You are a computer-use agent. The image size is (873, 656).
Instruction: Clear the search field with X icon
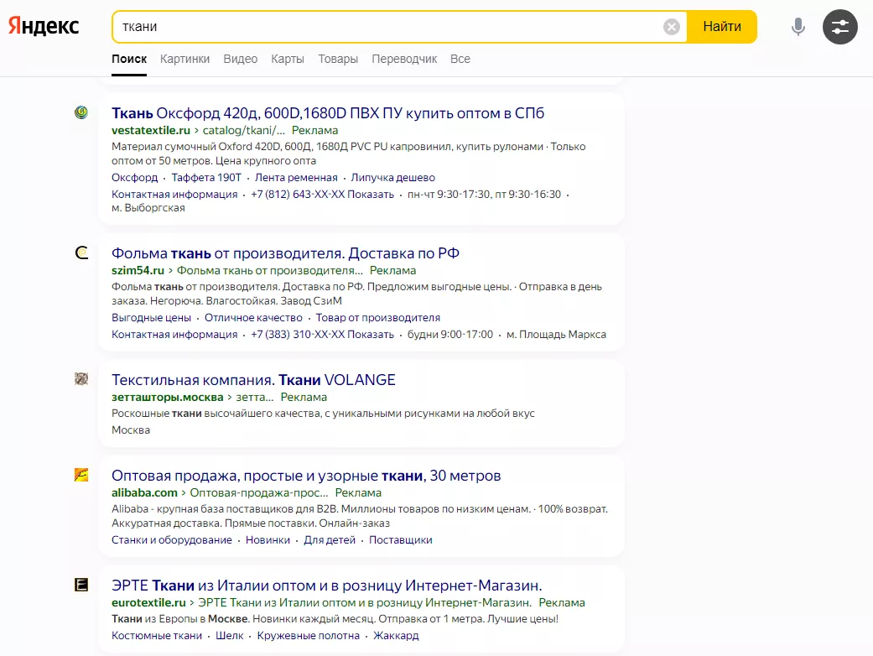(672, 27)
